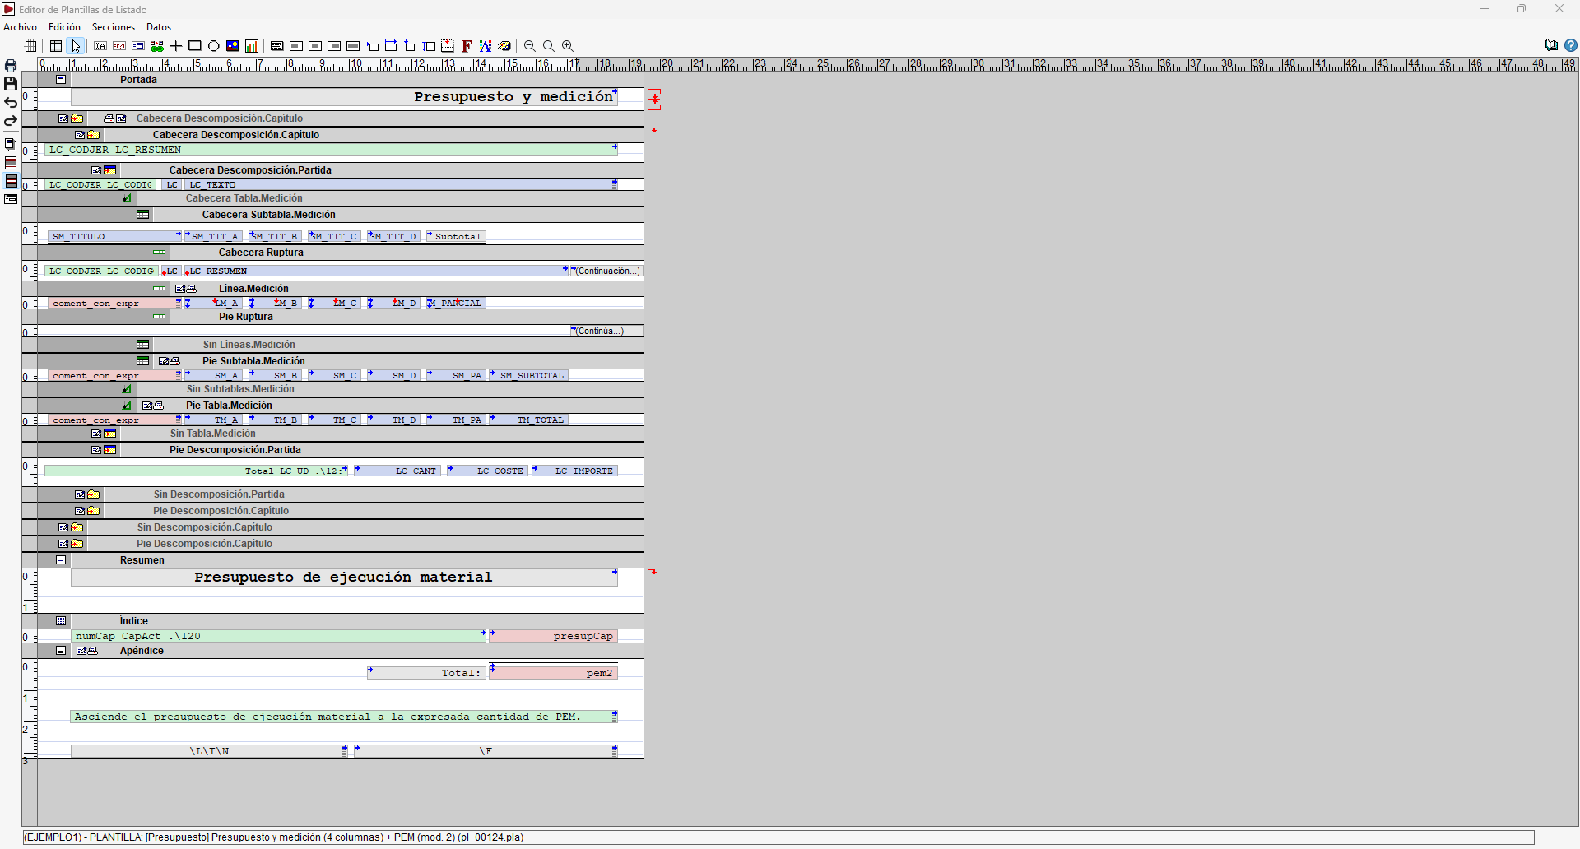This screenshot has height=849, width=1580.
Task: Zoom in with the plus magnifier
Action: pyautogui.click(x=568, y=46)
